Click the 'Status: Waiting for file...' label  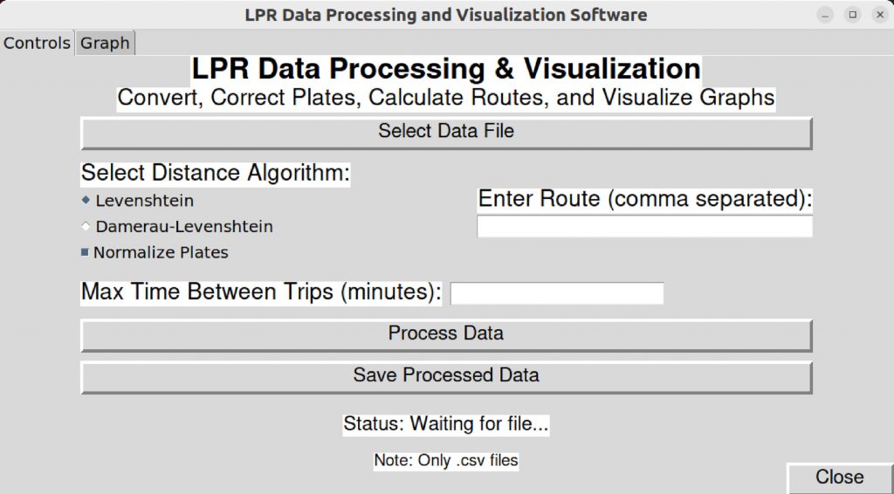446,424
